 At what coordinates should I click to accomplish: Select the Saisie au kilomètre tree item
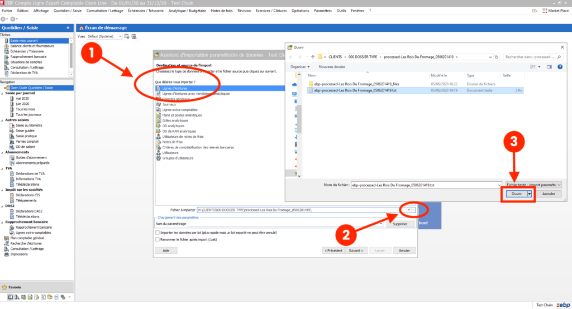point(29,125)
